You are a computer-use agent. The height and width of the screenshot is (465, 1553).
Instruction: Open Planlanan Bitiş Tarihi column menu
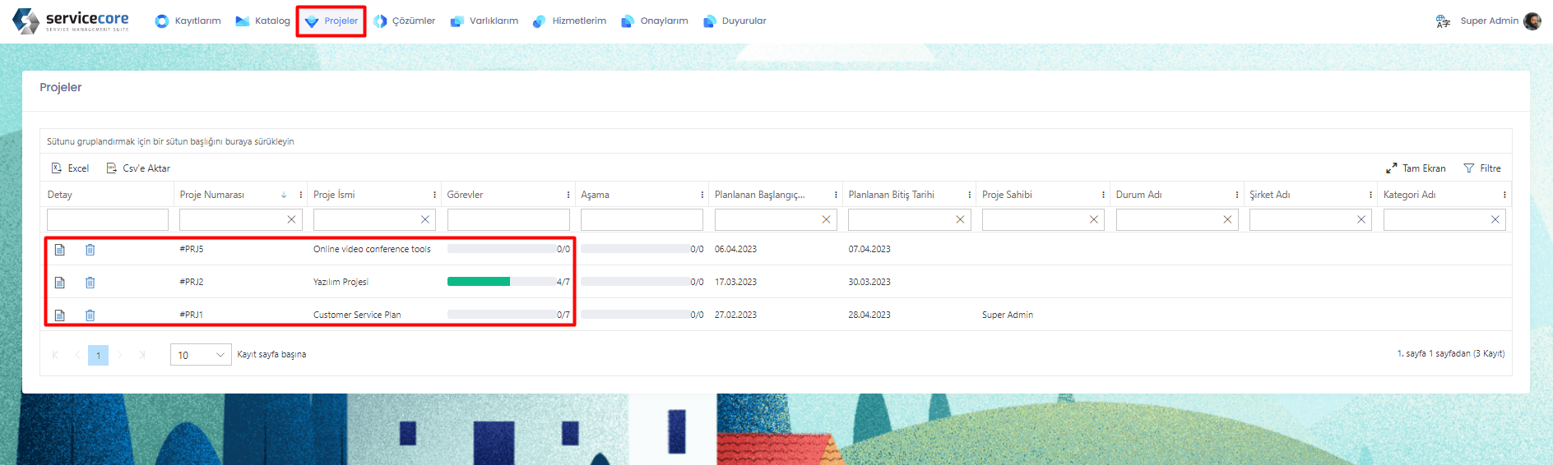pyautogui.click(x=970, y=195)
